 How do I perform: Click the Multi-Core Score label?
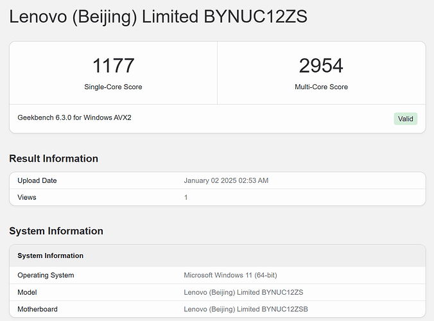click(321, 87)
